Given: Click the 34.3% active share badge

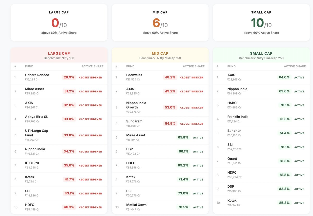Looking at the screenshot, I should [69, 151].
